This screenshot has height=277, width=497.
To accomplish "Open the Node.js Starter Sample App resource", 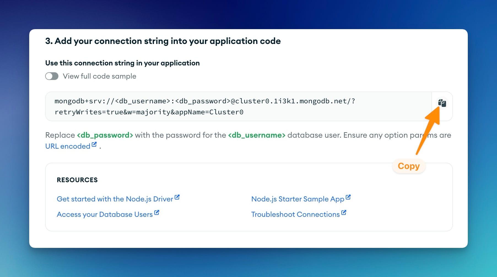I will (x=297, y=199).
